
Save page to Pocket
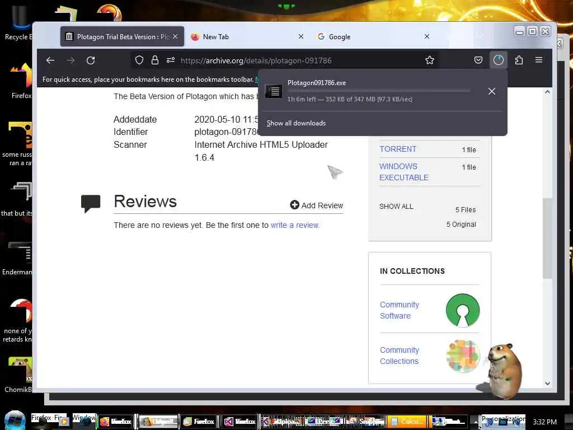(x=478, y=60)
